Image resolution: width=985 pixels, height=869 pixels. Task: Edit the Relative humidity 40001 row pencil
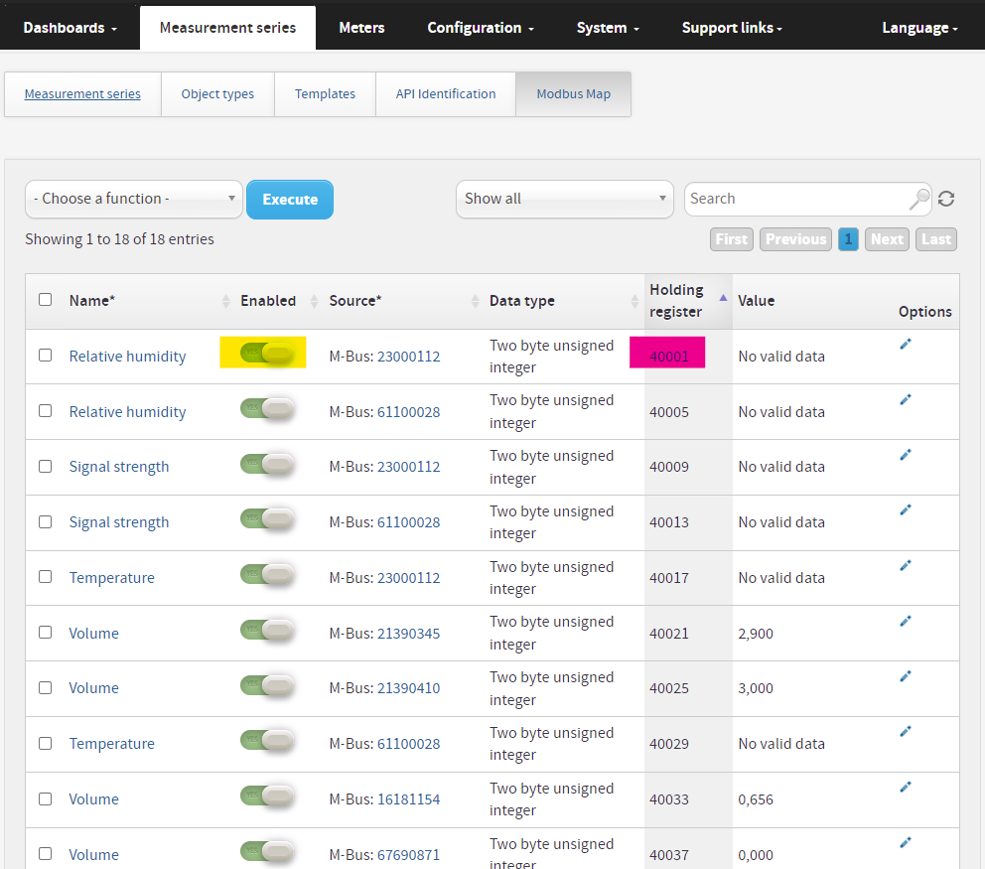(x=906, y=344)
